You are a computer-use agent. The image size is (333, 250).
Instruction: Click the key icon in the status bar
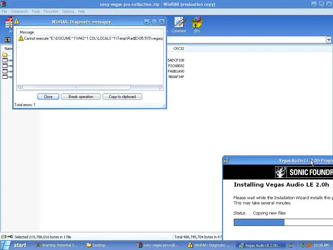10,237
